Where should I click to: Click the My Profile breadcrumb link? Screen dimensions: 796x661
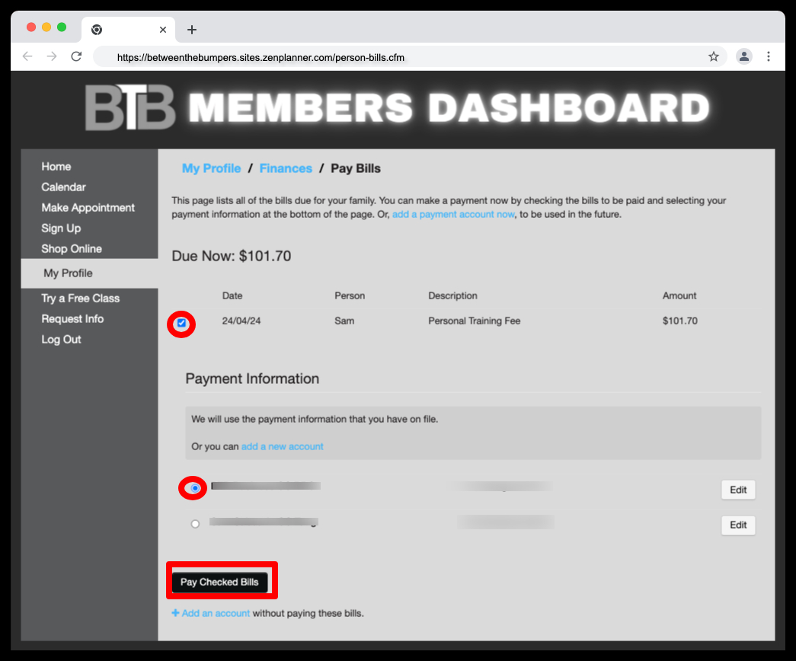pos(211,168)
